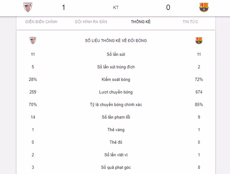Click the 'Tỷ lệ chuyển bóng chính xác' label
The height and width of the screenshot is (174, 230).
[x=116, y=105]
